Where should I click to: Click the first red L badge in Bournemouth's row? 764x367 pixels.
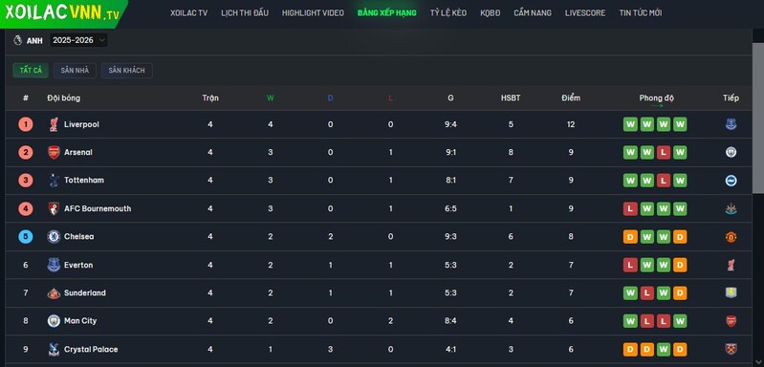(x=630, y=208)
